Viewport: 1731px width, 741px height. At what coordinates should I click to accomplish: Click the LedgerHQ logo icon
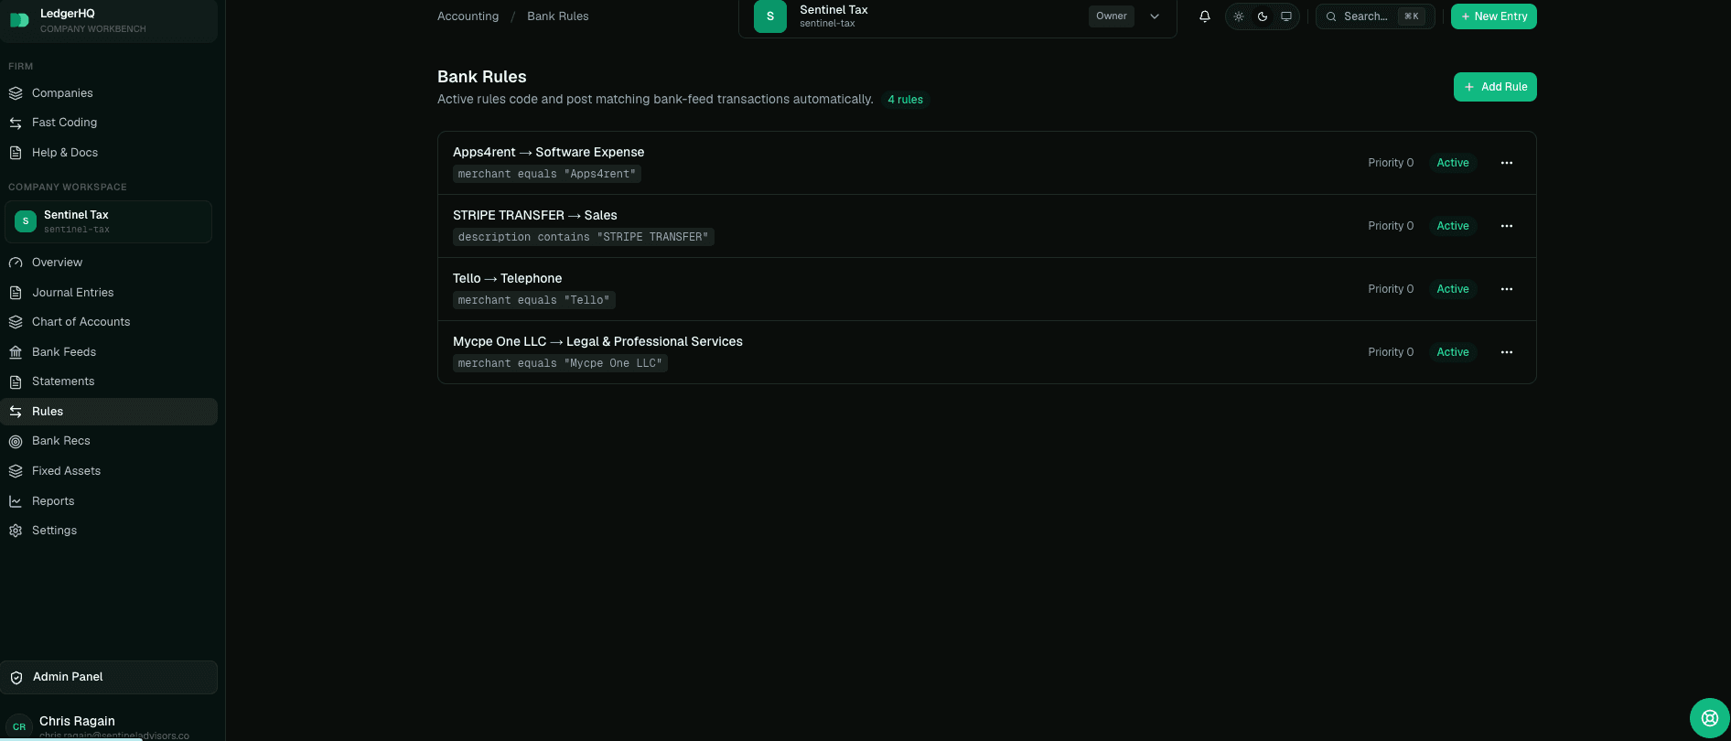tap(19, 20)
